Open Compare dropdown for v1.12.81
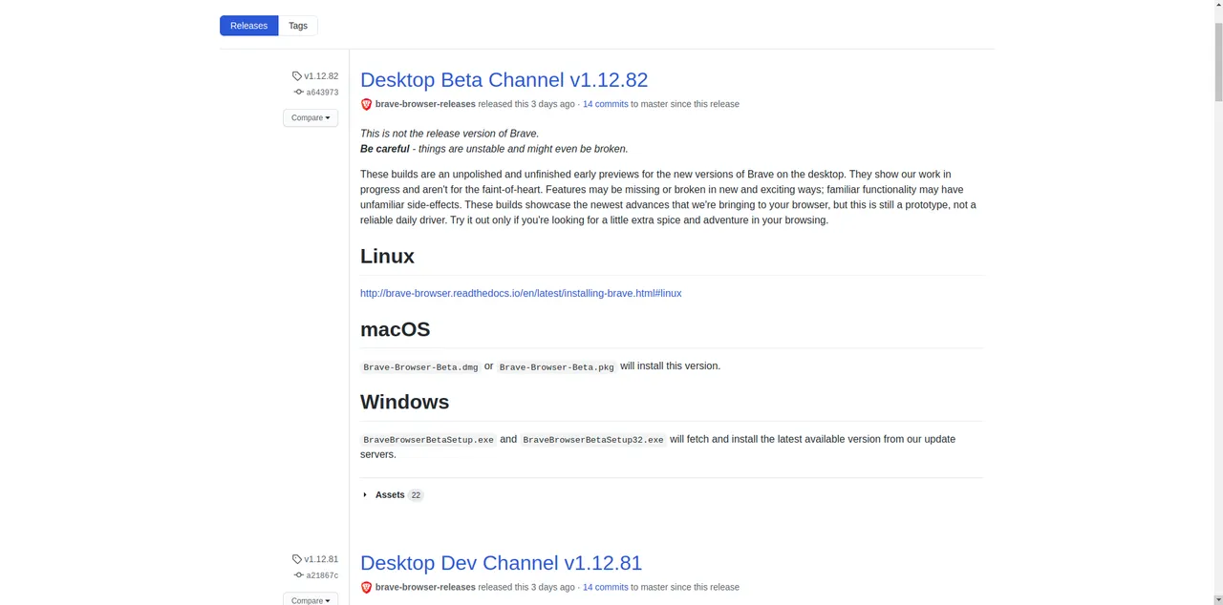This screenshot has width=1223, height=605. 311,599
